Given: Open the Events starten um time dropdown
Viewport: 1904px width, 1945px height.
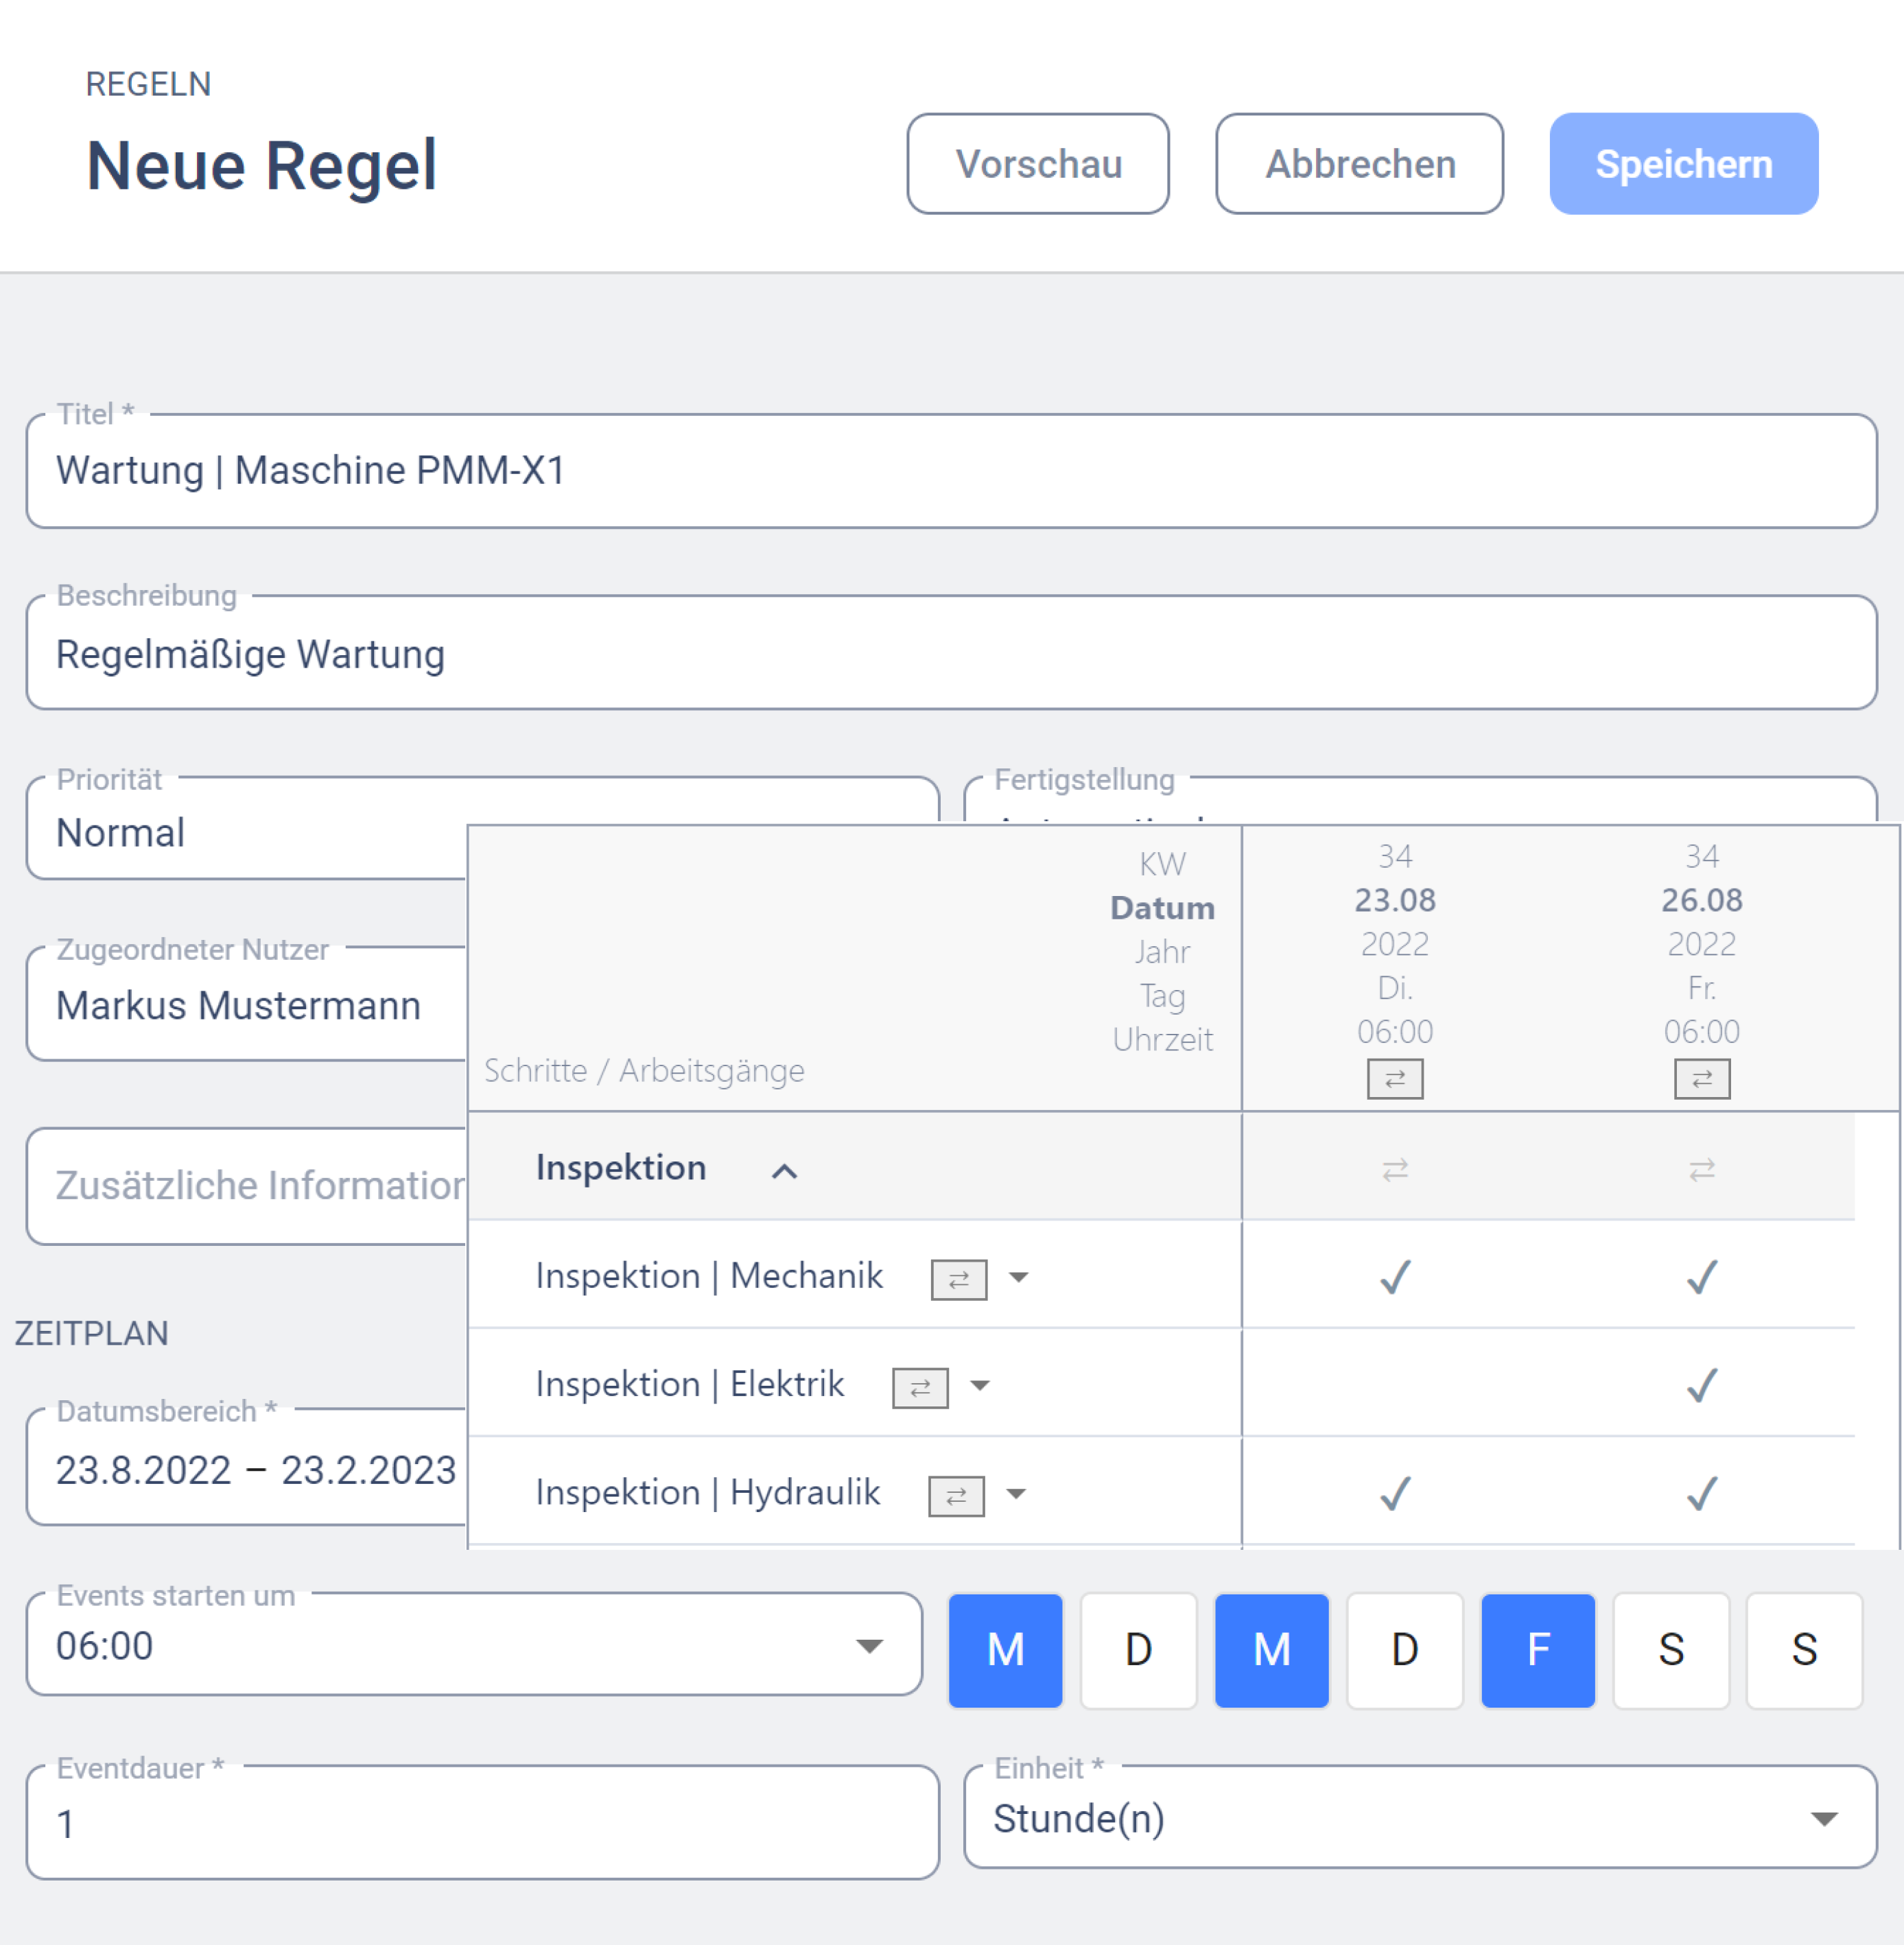Looking at the screenshot, I should point(868,1645).
